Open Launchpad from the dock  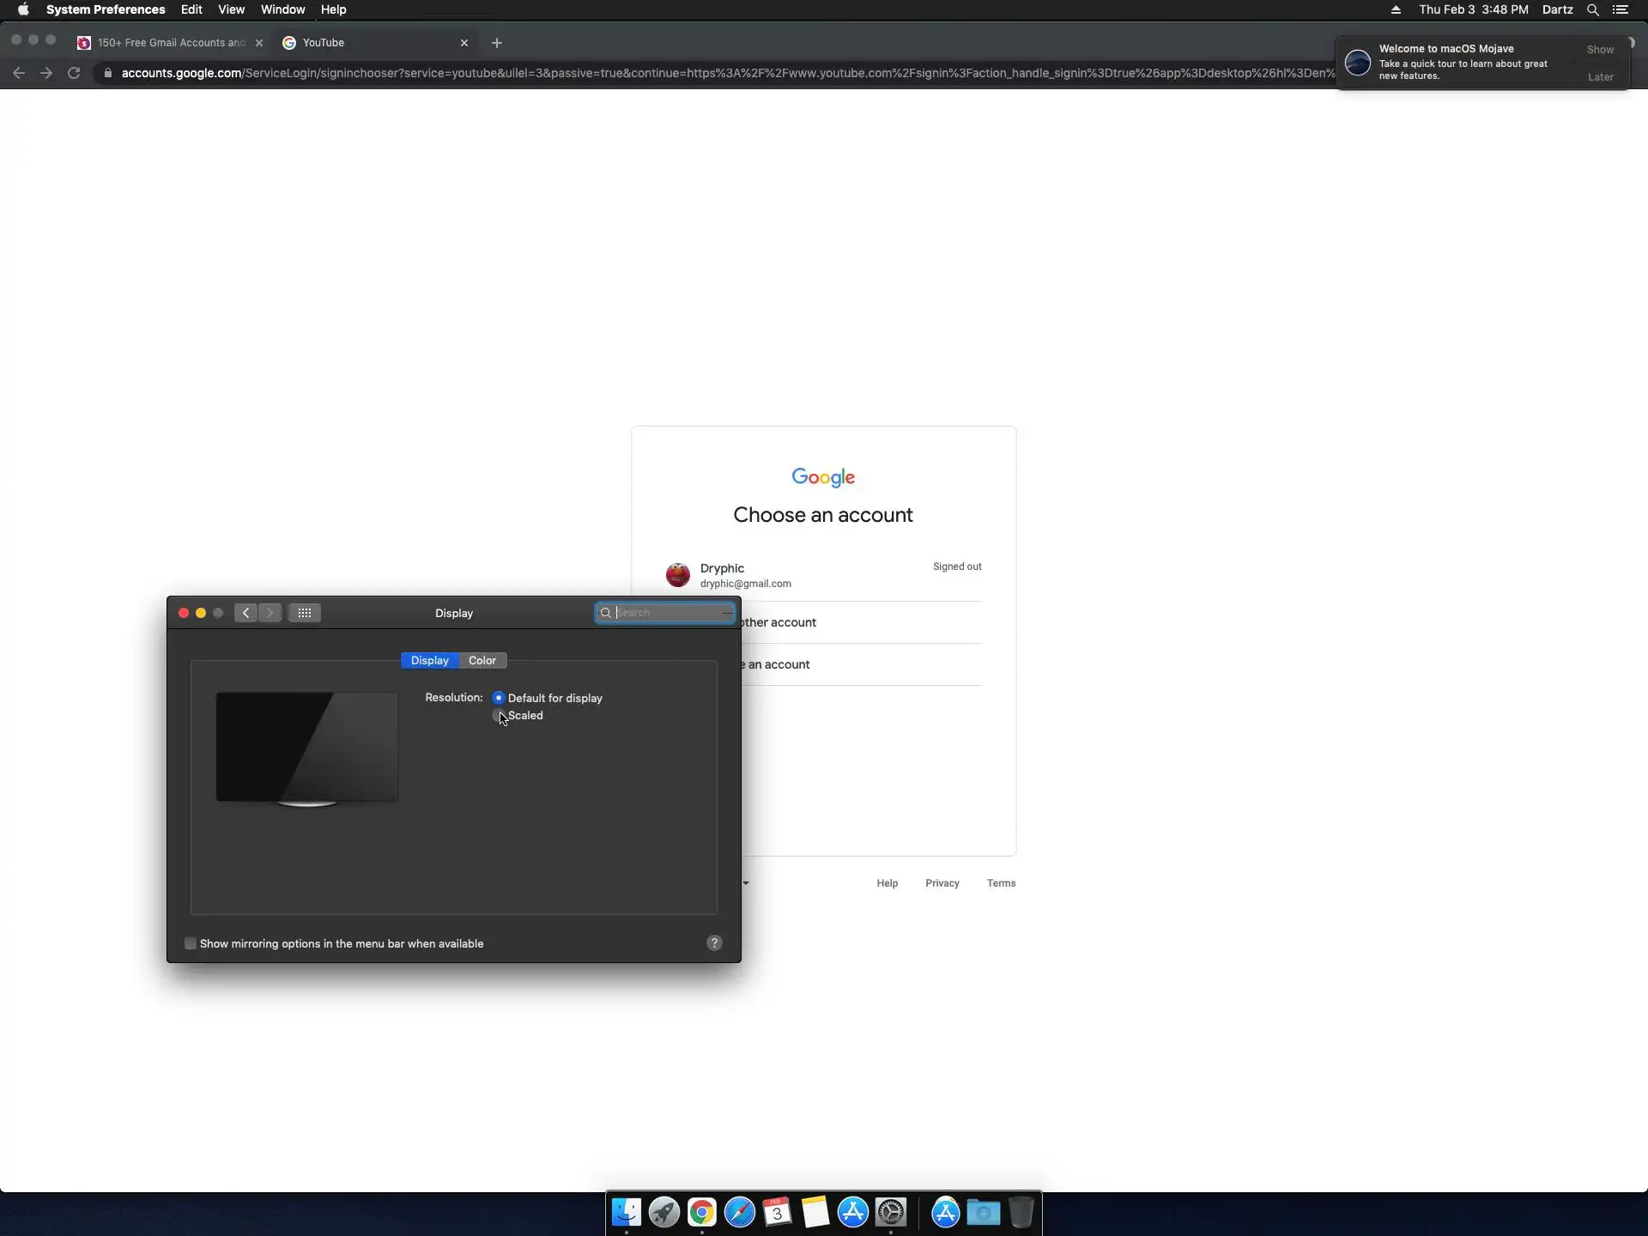click(x=663, y=1213)
